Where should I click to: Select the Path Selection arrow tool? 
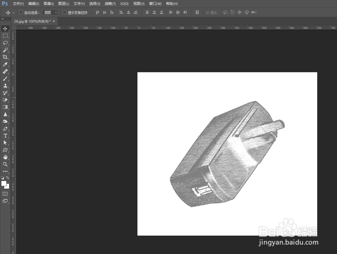(5, 143)
